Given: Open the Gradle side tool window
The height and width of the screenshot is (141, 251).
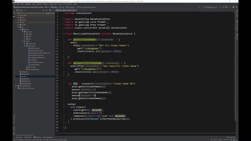Looking at the screenshot, I should coord(237,37).
